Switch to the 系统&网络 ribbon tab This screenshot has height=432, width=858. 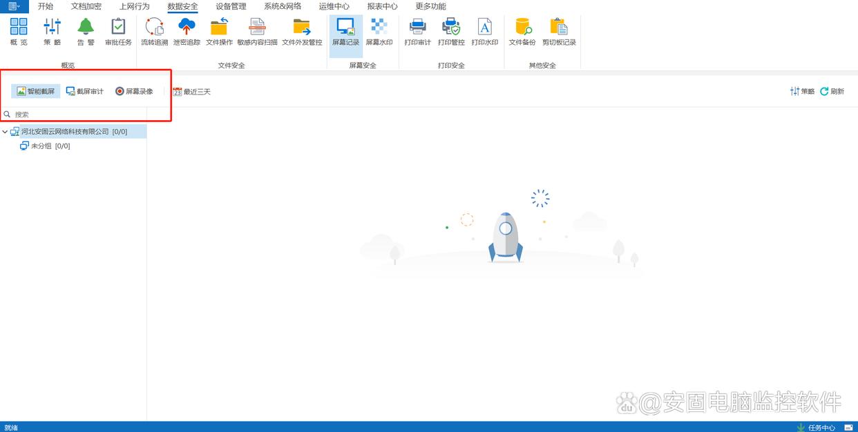tap(283, 6)
